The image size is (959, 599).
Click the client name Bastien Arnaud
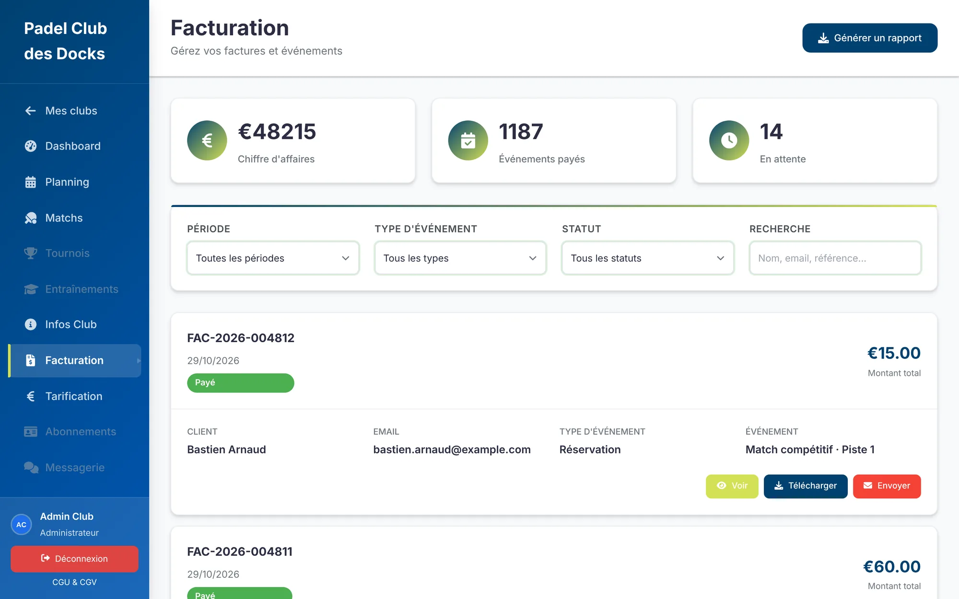226,449
